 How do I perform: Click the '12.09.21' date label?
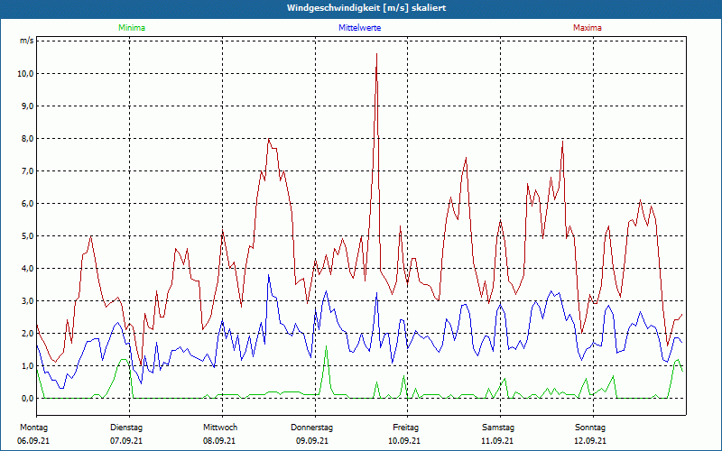pyautogui.click(x=590, y=440)
